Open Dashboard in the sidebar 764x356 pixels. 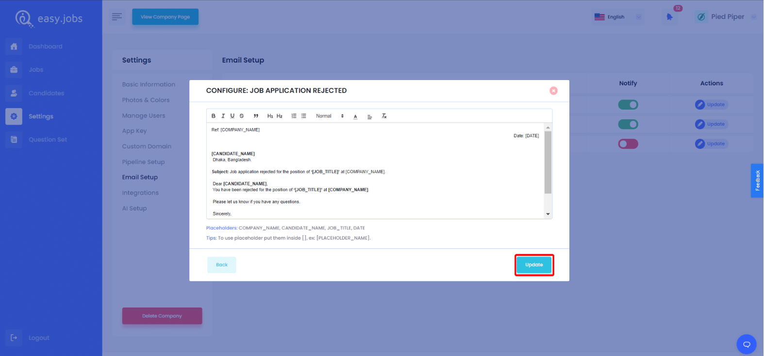coord(45,47)
